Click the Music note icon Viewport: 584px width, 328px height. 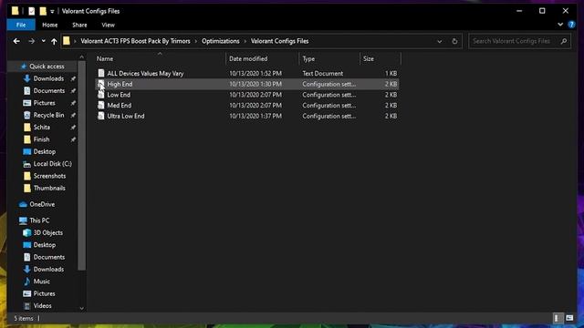[26, 282]
